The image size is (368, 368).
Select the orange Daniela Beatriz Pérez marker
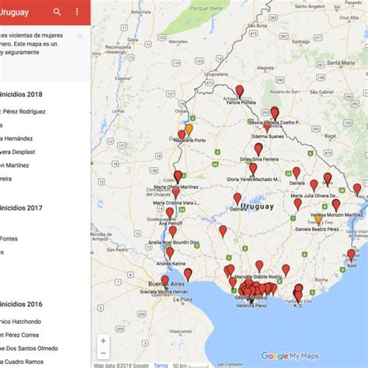click(319, 220)
